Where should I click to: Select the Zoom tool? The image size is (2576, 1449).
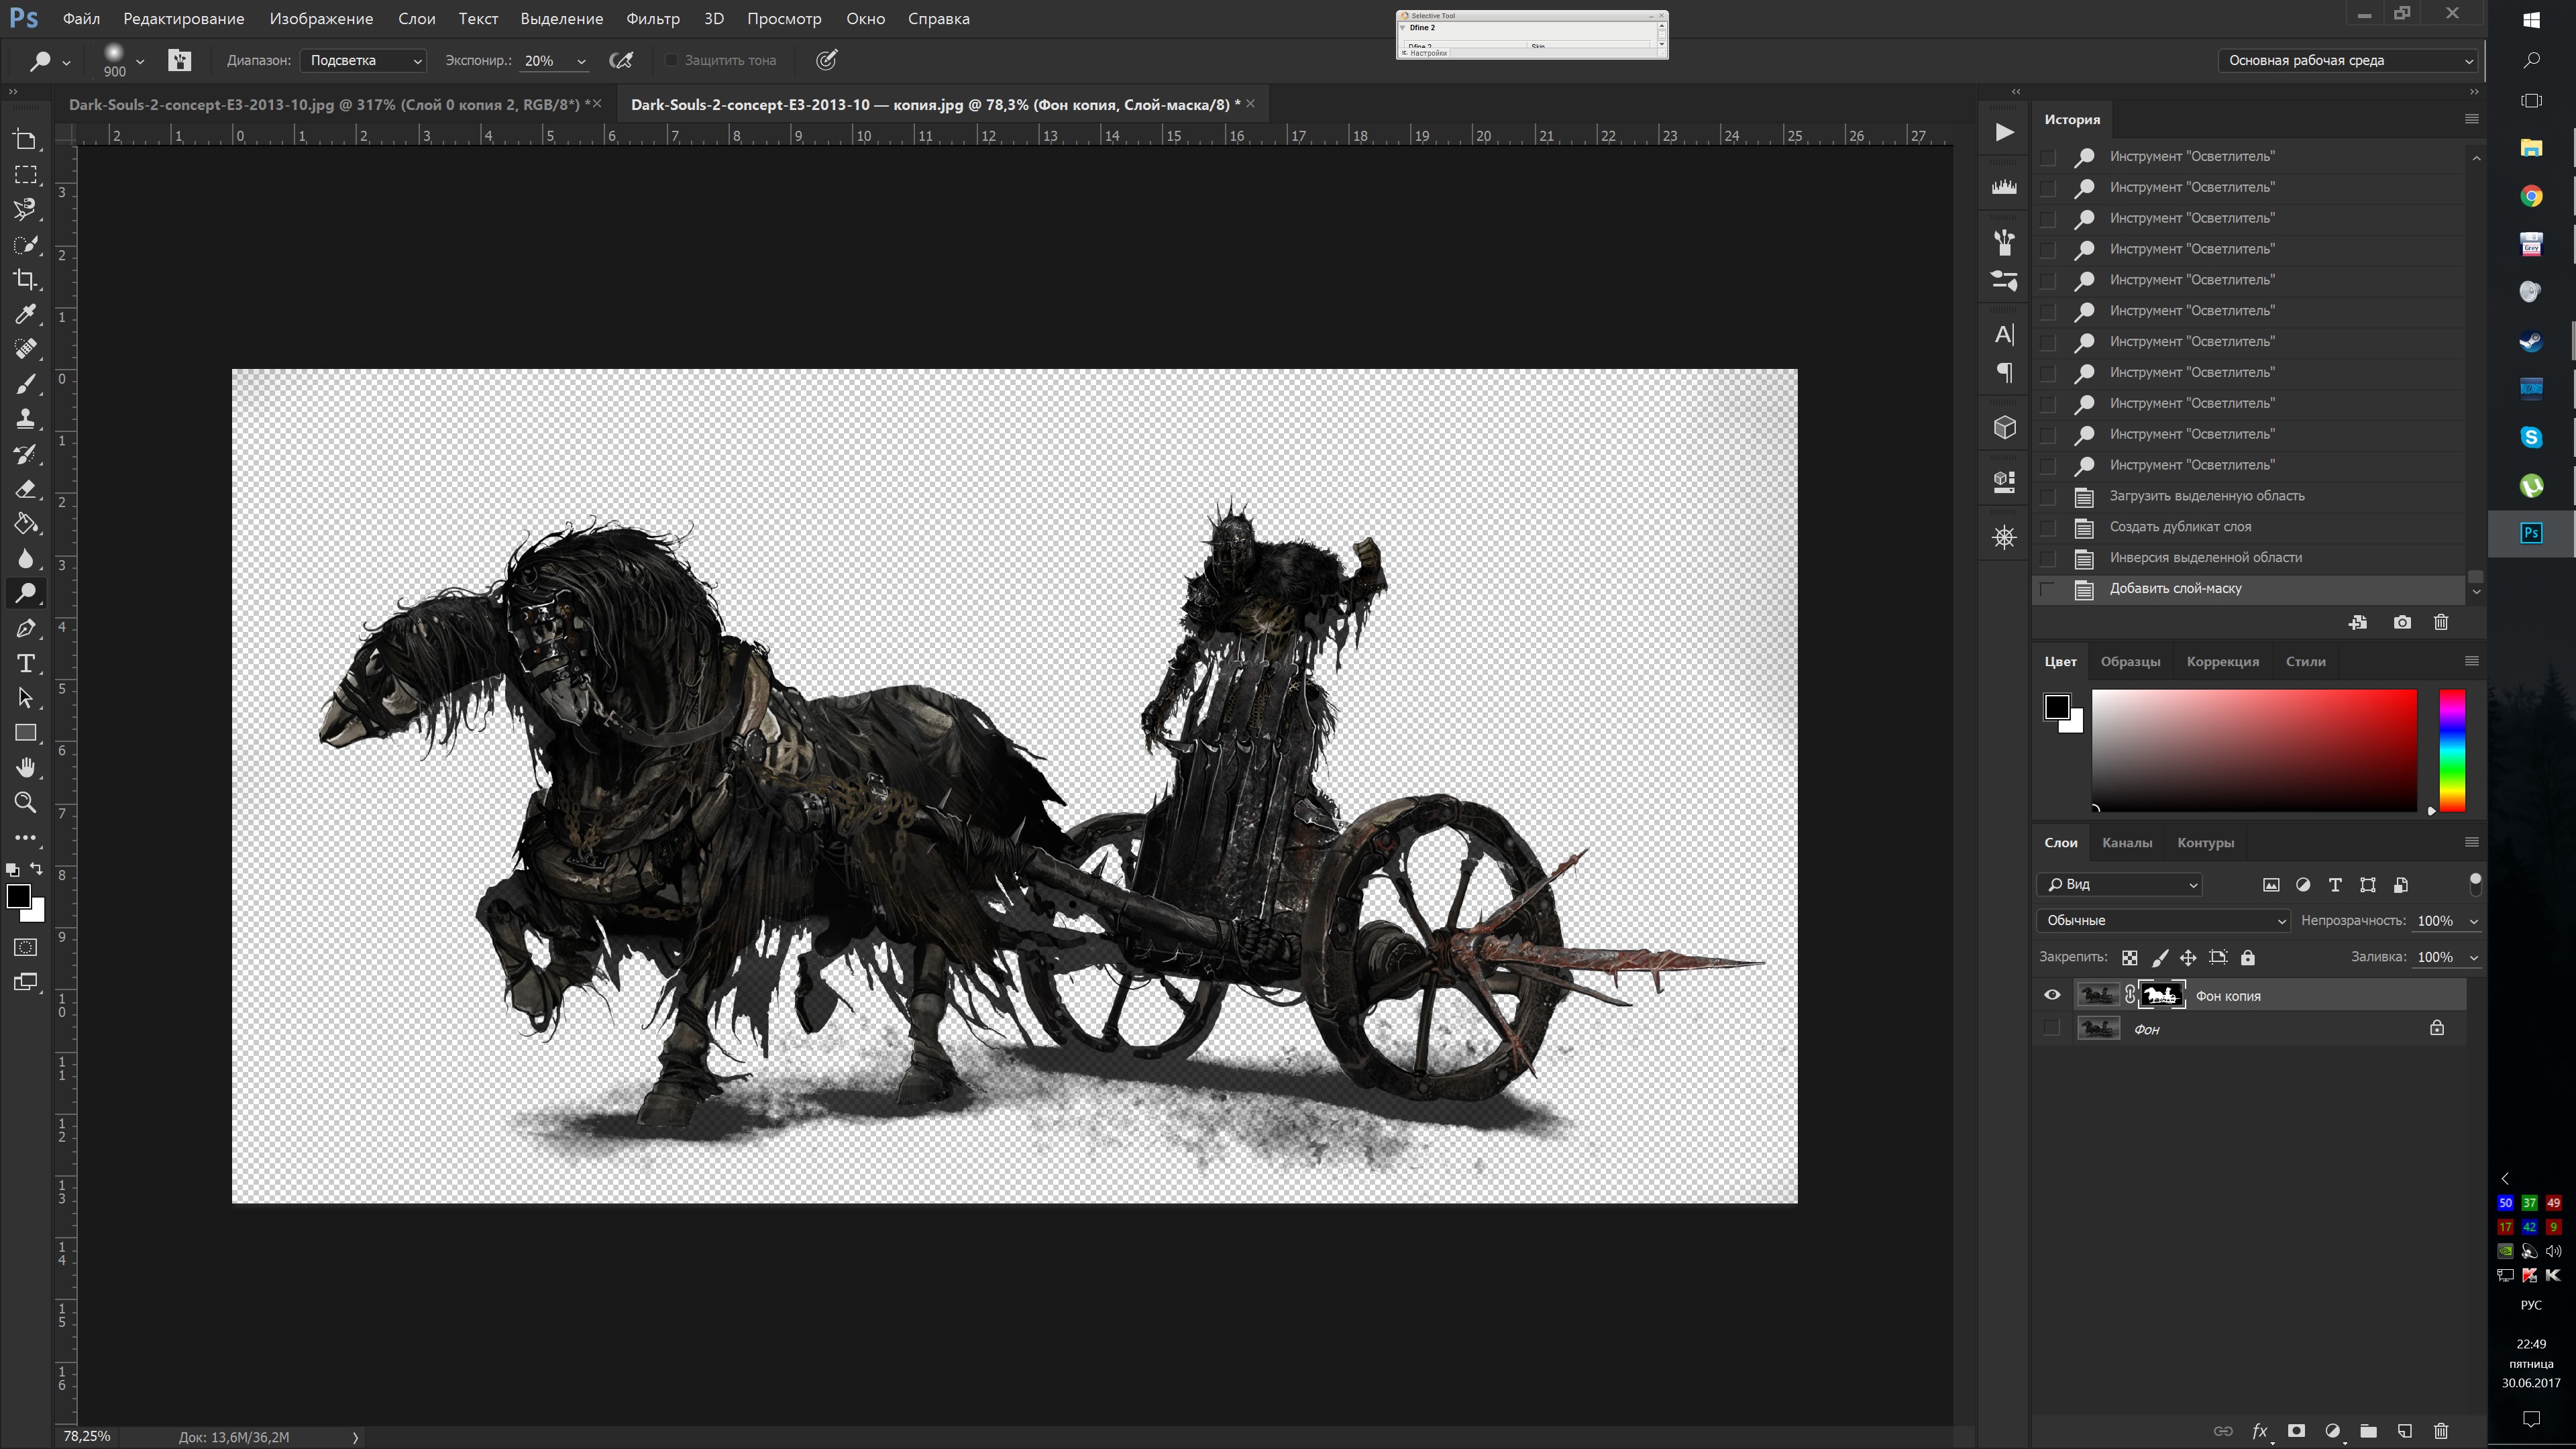[x=26, y=802]
